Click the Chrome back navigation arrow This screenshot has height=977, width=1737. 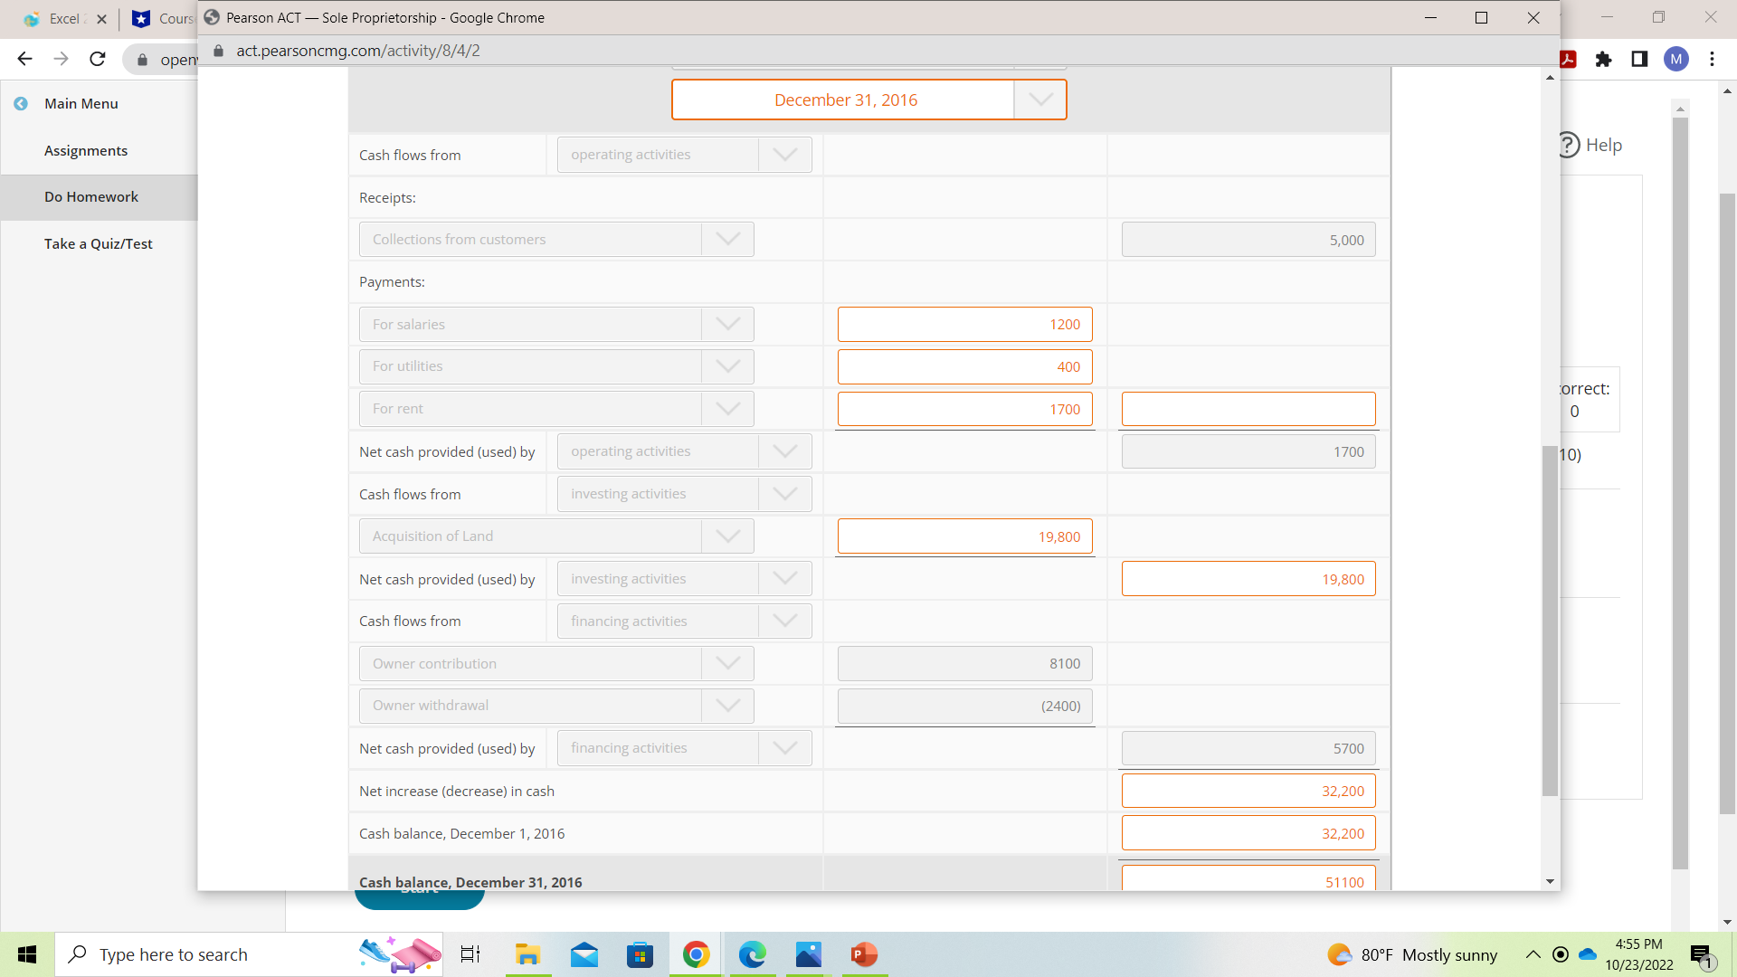click(24, 59)
